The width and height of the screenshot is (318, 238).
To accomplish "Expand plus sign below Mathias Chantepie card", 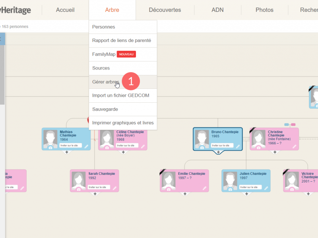I will [66, 152].
